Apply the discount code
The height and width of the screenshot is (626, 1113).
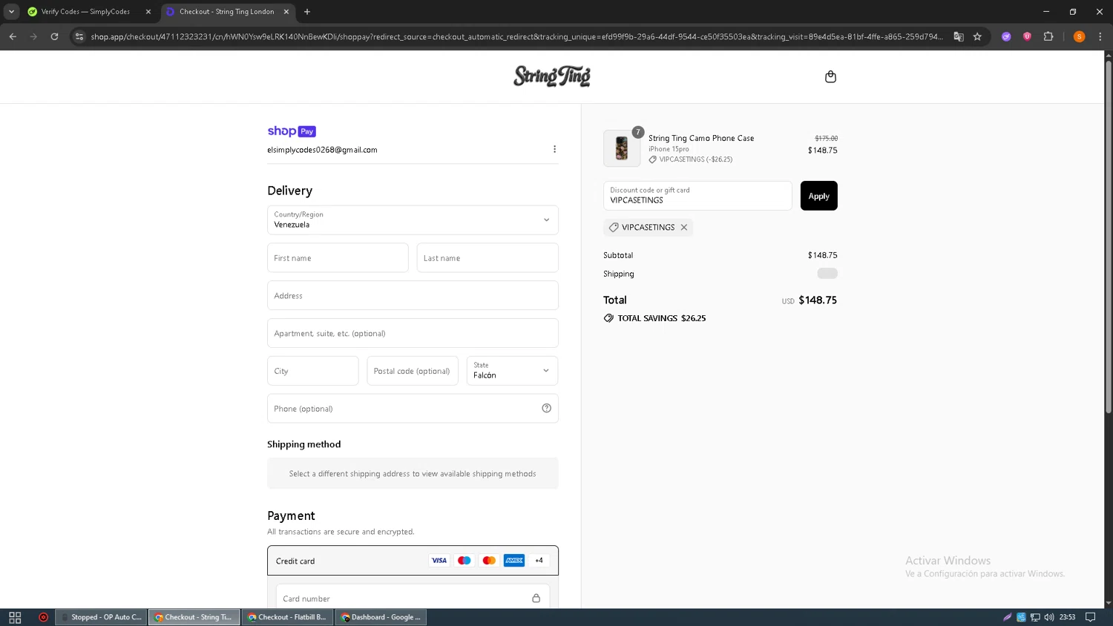click(818, 196)
